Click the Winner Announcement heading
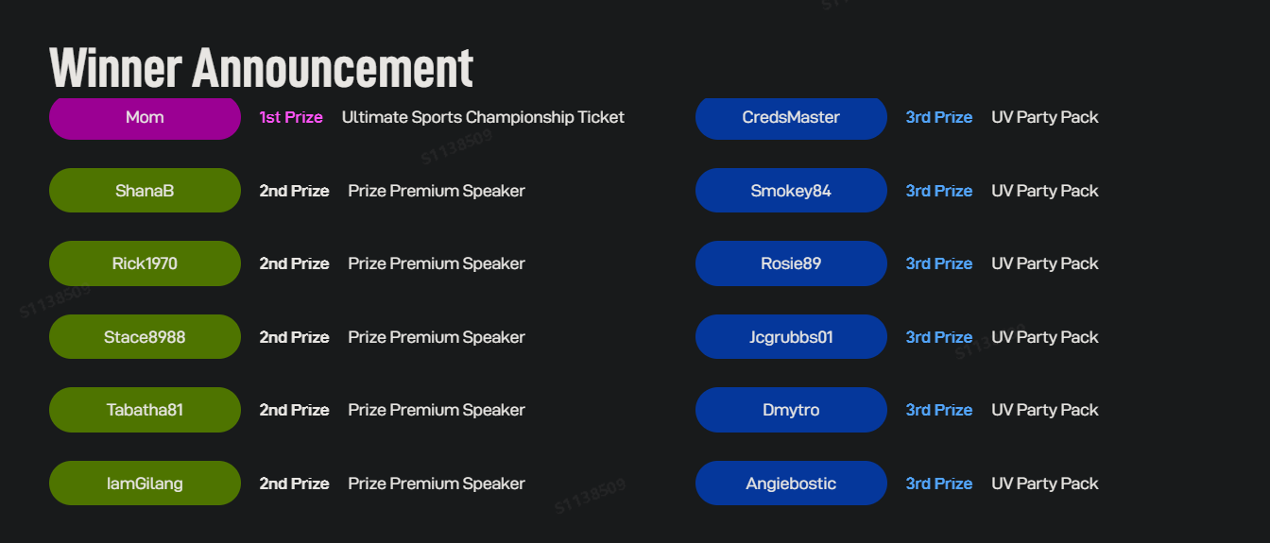1270x543 pixels. point(261,68)
